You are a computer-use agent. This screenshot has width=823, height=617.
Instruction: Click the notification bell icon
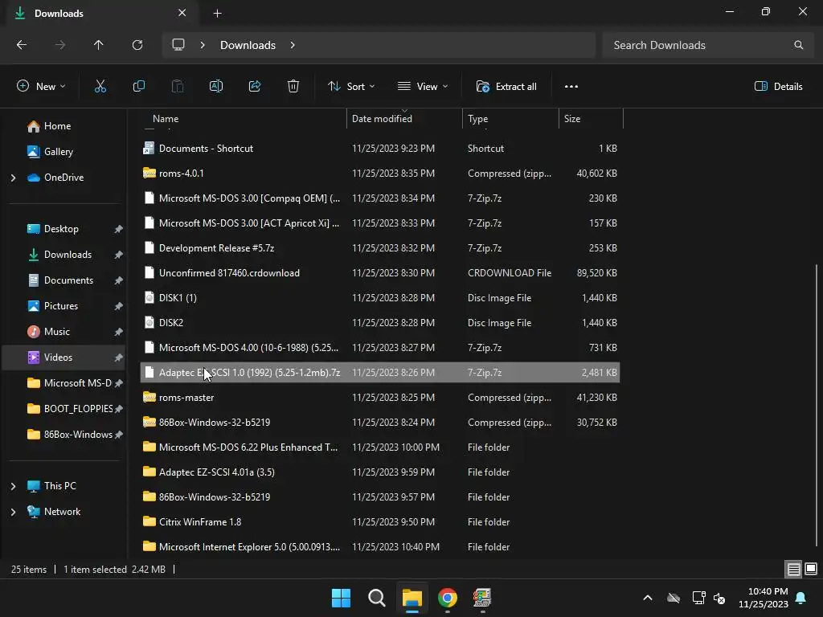[801, 598]
